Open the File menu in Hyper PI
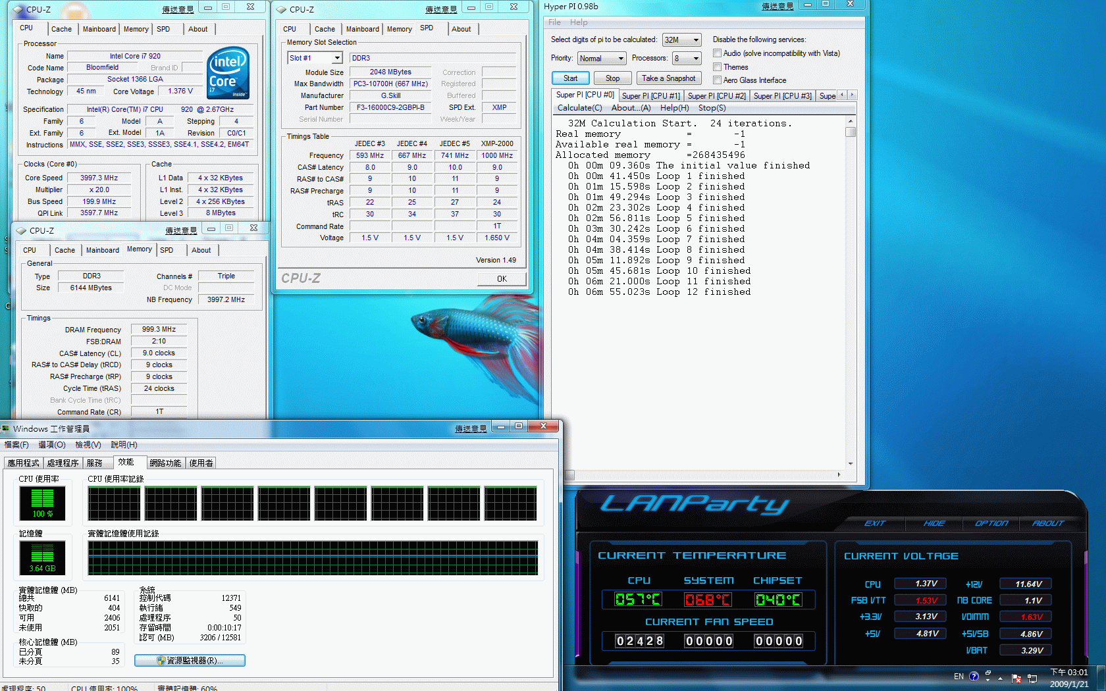The height and width of the screenshot is (691, 1106). point(554,22)
